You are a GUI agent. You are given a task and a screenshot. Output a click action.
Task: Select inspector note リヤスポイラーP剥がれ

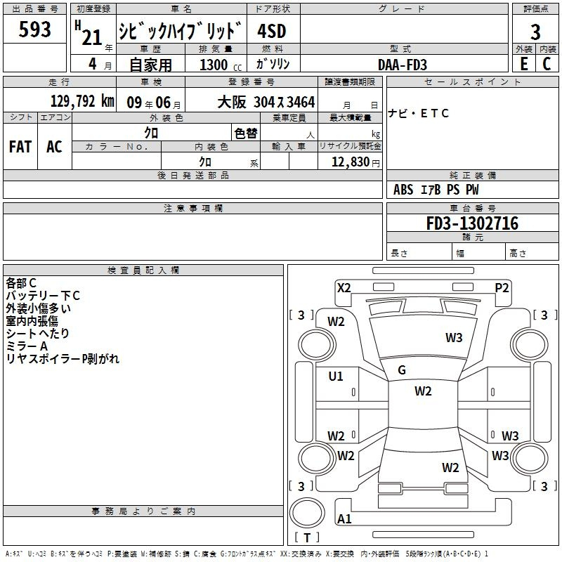(63, 358)
